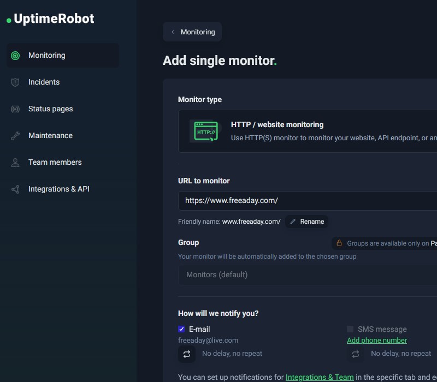Image resolution: width=437 pixels, height=382 pixels.
Task: Open the Monitors (default) group dropdown
Action: point(308,275)
